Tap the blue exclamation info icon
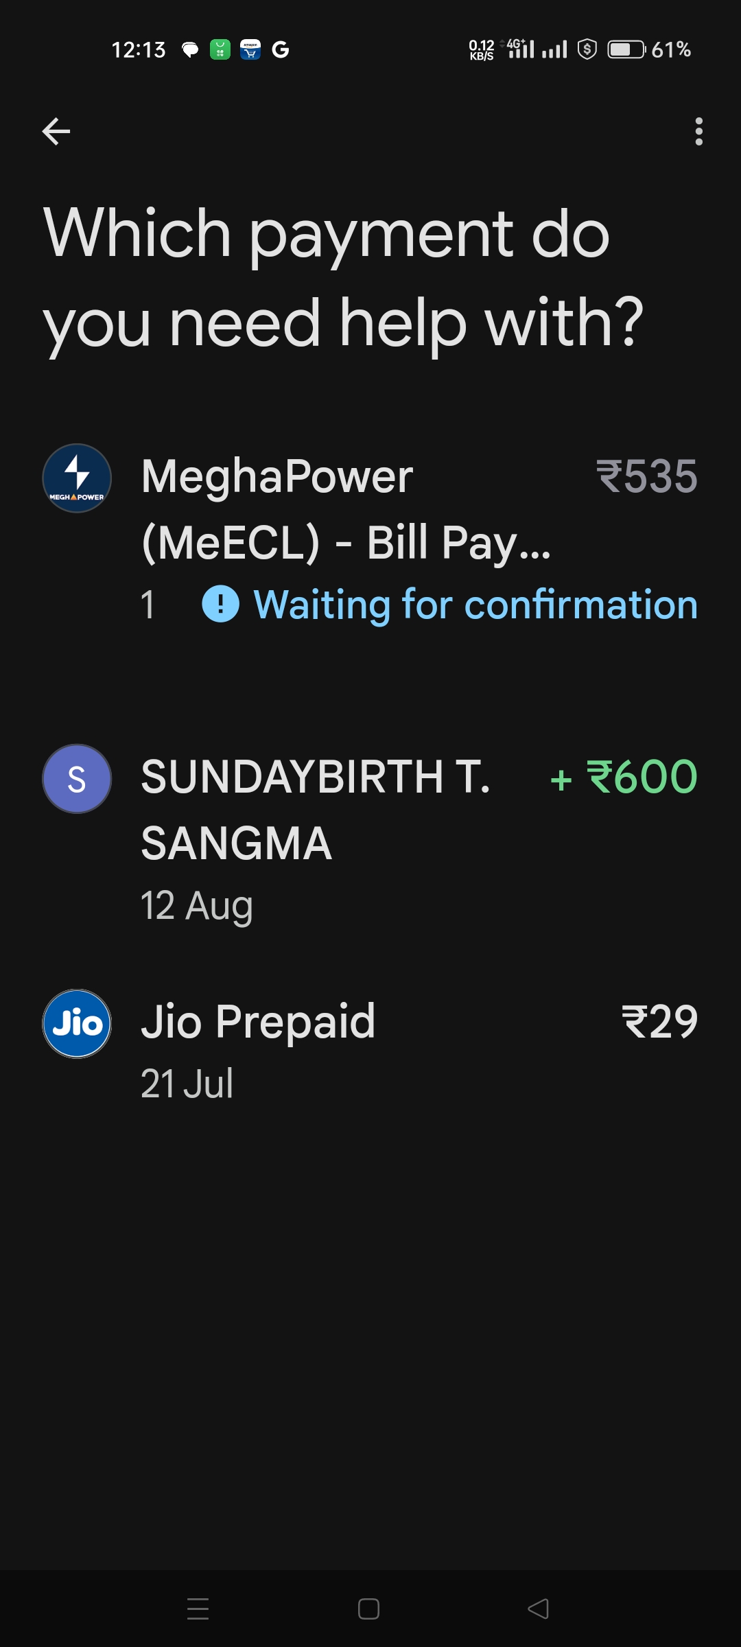 [221, 605]
